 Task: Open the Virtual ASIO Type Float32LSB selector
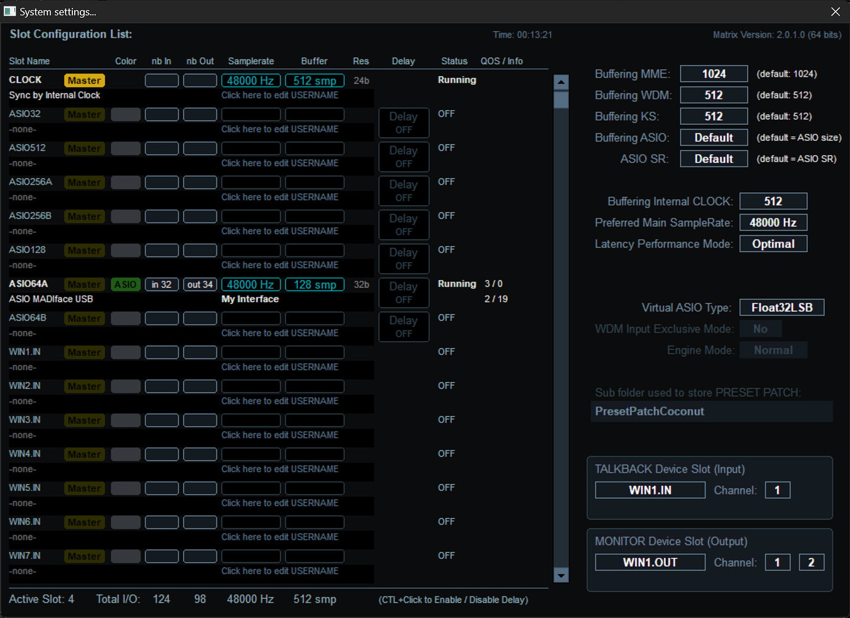pyautogui.click(x=781, y=307)
